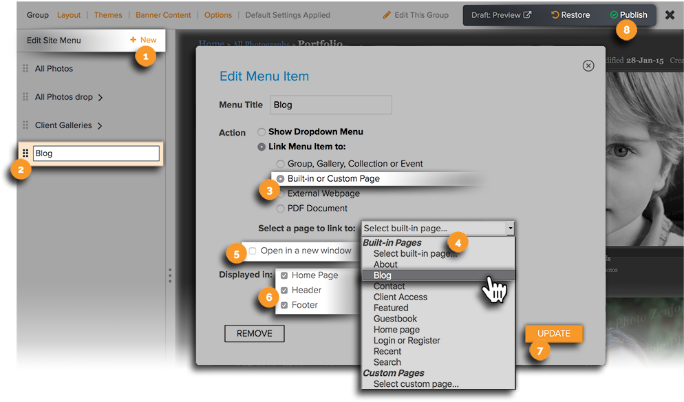Choose the Built-in or Custom Page option
Image resolution: width=684 pixels, height=402 pixels.
tap(281, 179)
